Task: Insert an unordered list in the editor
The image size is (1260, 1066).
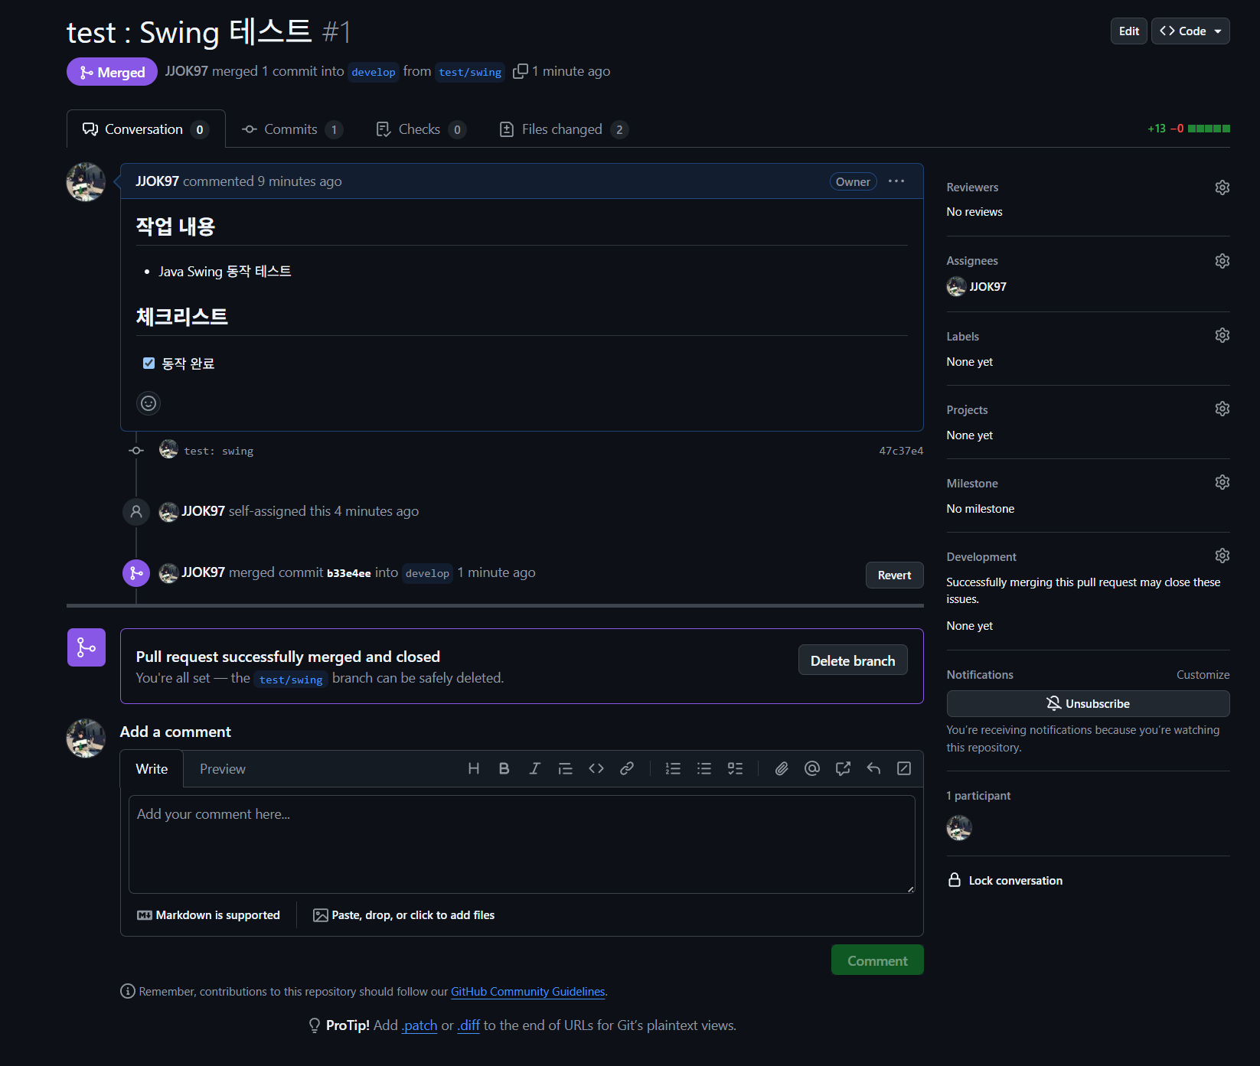Action: pyautogui.click(x=704, y=768)
